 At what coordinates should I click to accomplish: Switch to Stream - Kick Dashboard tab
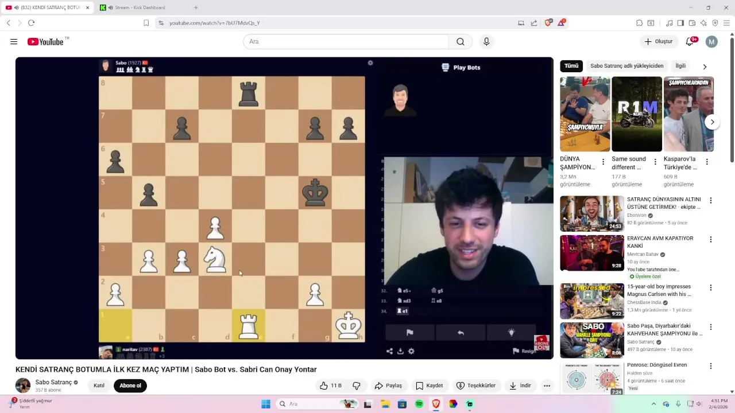pyautogui.click(x=140, y=7)
